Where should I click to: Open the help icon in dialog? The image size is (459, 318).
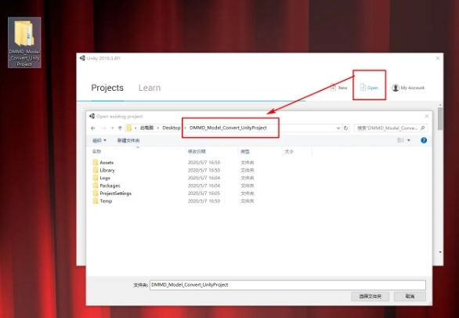pyautogui.click(x=424, y=140)
